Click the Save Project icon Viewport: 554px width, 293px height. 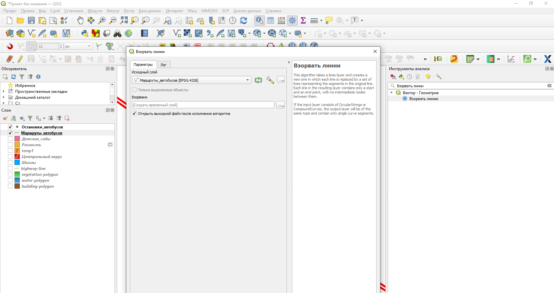click(31, 20)
